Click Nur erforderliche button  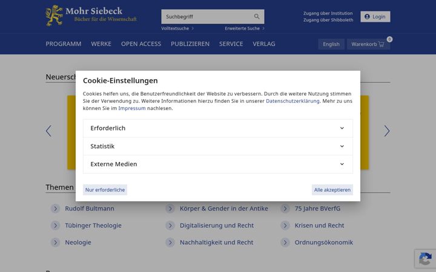[x=105, y=190]
